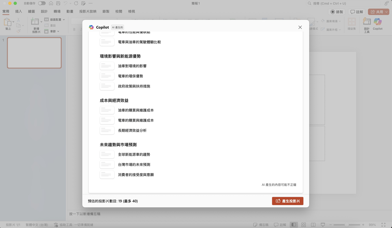Click the Comments (註解) button at top right
Viewport: 392px width, 228px height.
click(356, 12)
